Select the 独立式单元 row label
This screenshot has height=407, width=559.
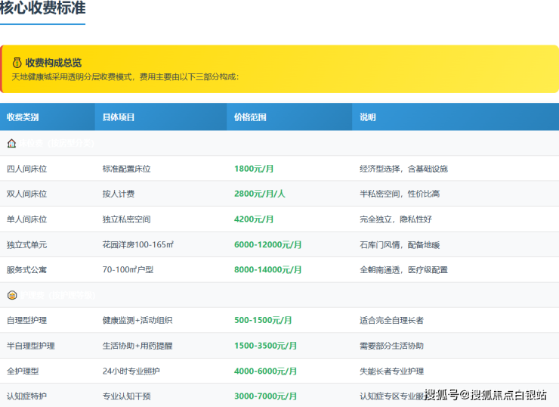pyautogui.click(x=26, y=244)
